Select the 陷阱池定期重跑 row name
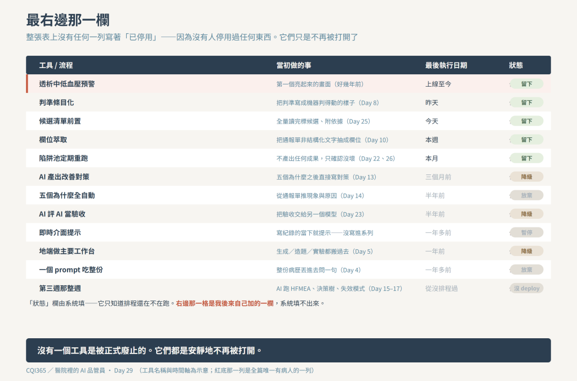 coord(63,158)
